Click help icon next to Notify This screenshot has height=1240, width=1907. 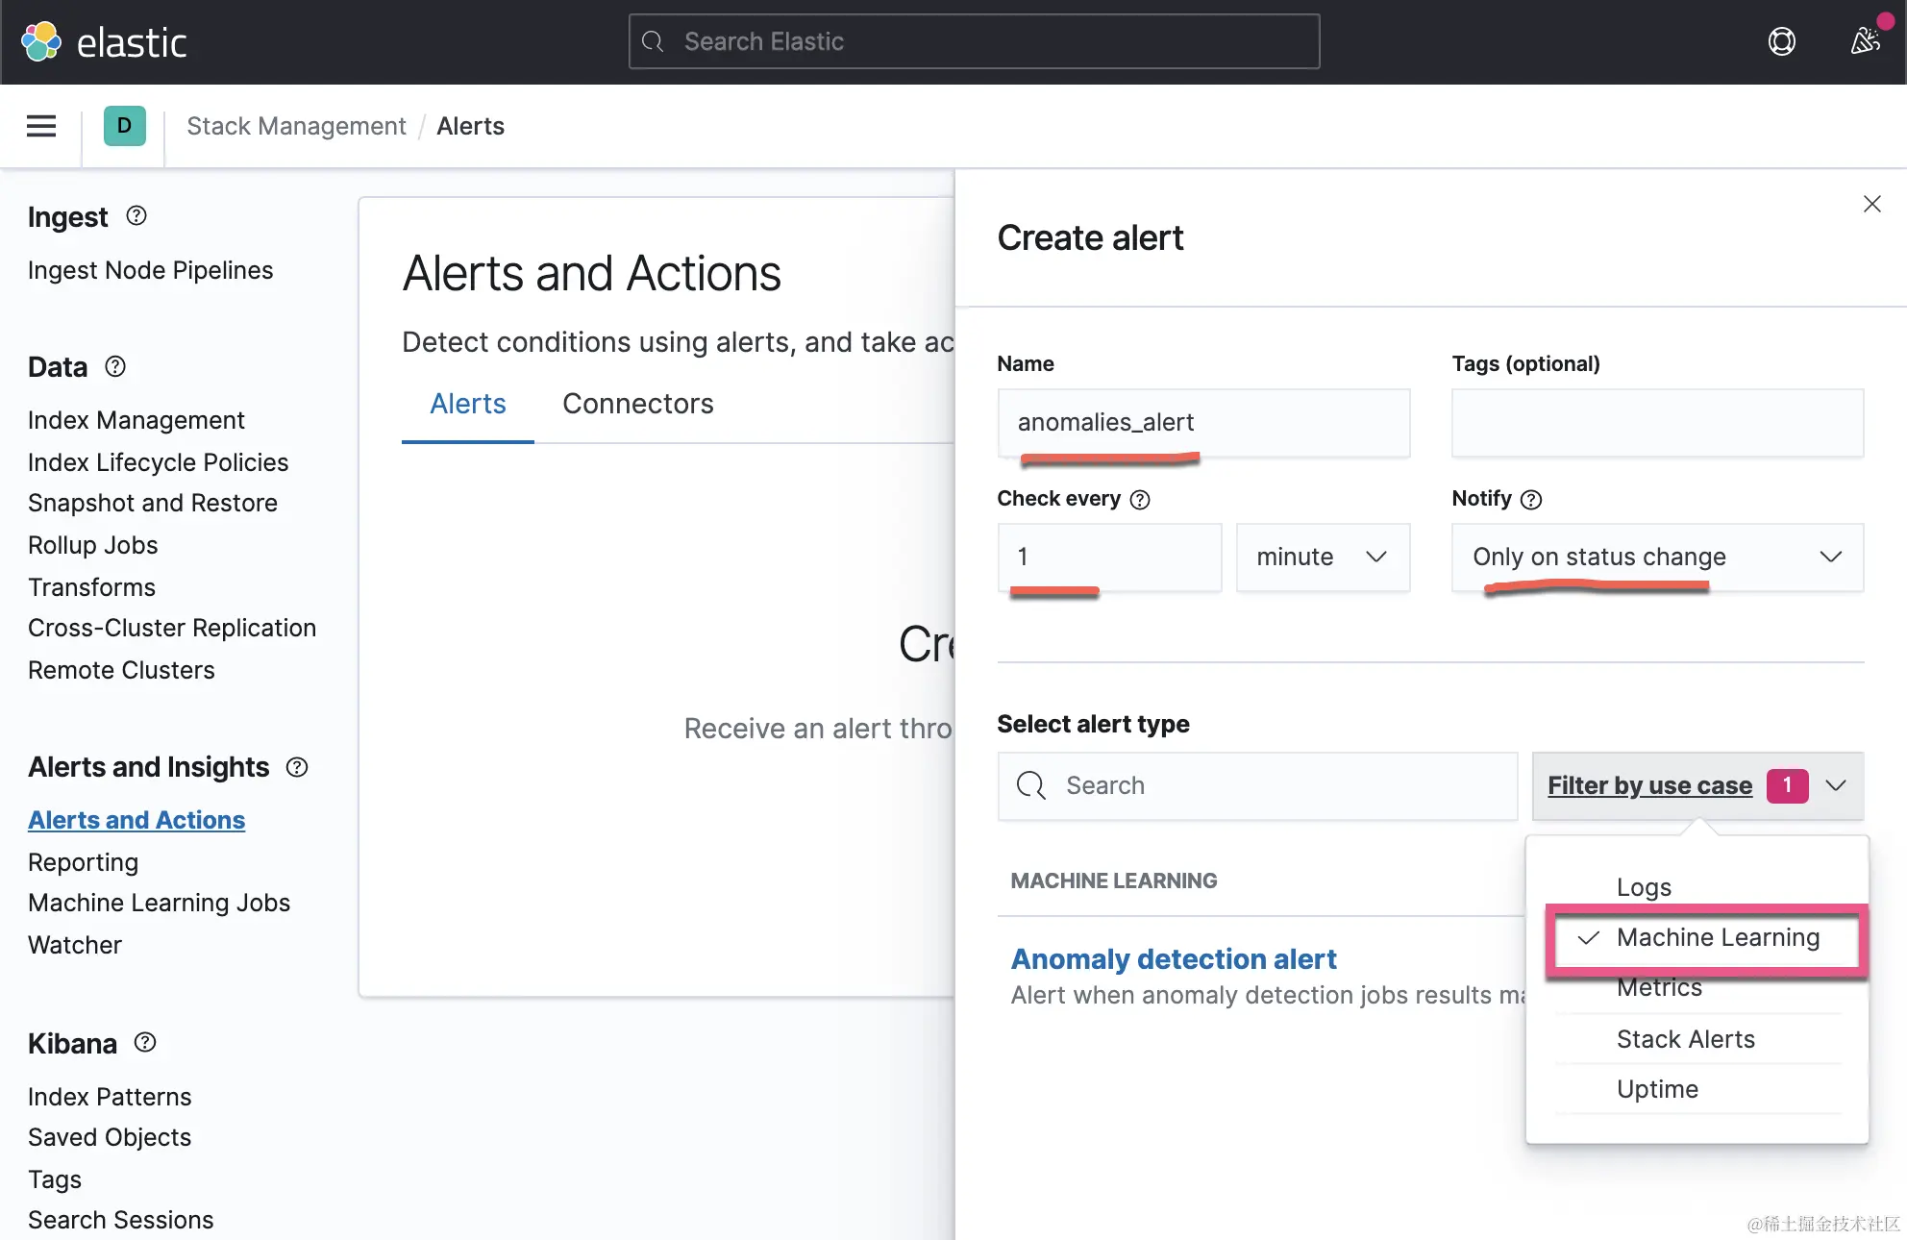coord(1531,499)
